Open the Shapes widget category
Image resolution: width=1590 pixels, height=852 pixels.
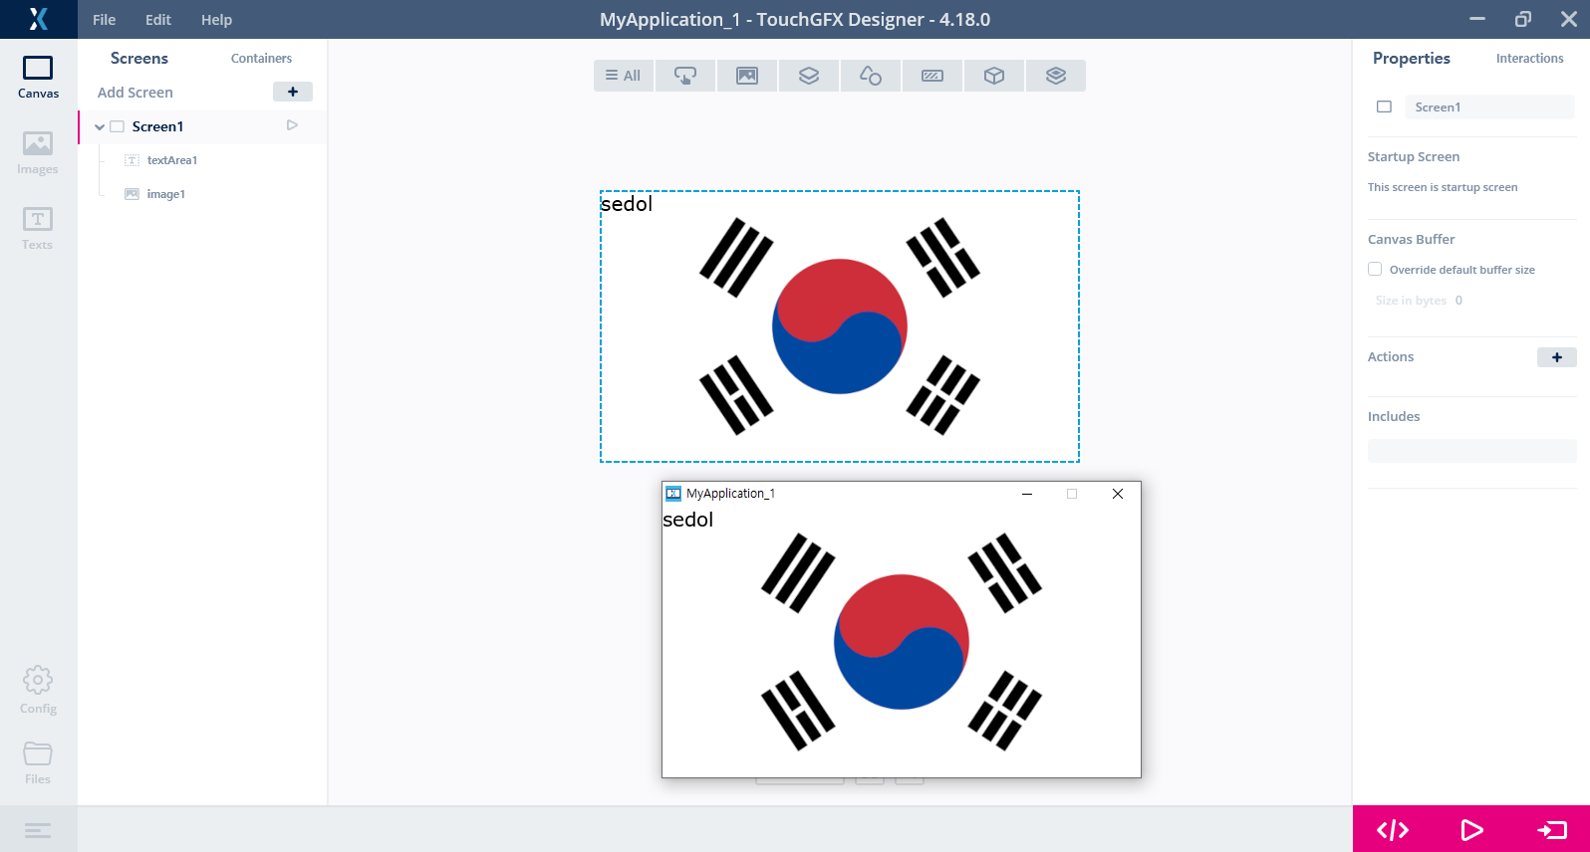(x=871, y=76)
